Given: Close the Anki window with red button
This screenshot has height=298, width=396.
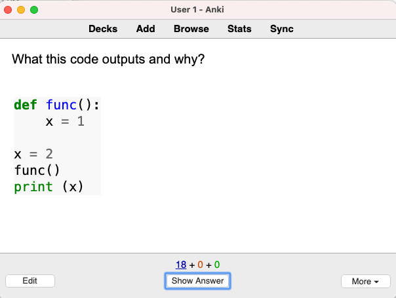Looking at the screenshot, I should pos(9,10).
